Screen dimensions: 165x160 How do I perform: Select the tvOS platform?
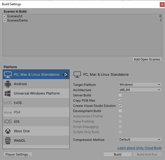[x=36, y=103]
